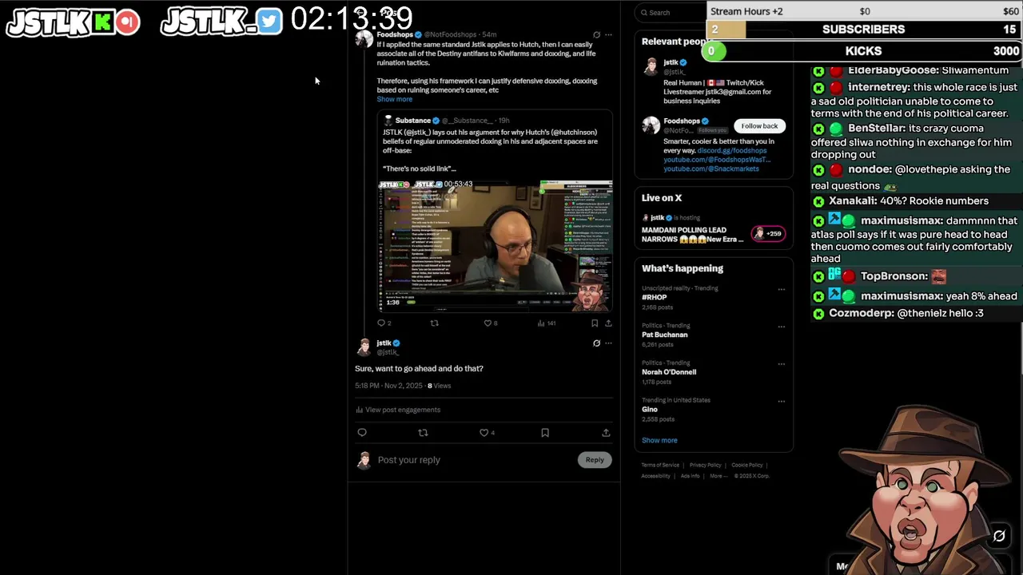Click Kick logo in JSTLK overlay

click(x=102, y=22)
